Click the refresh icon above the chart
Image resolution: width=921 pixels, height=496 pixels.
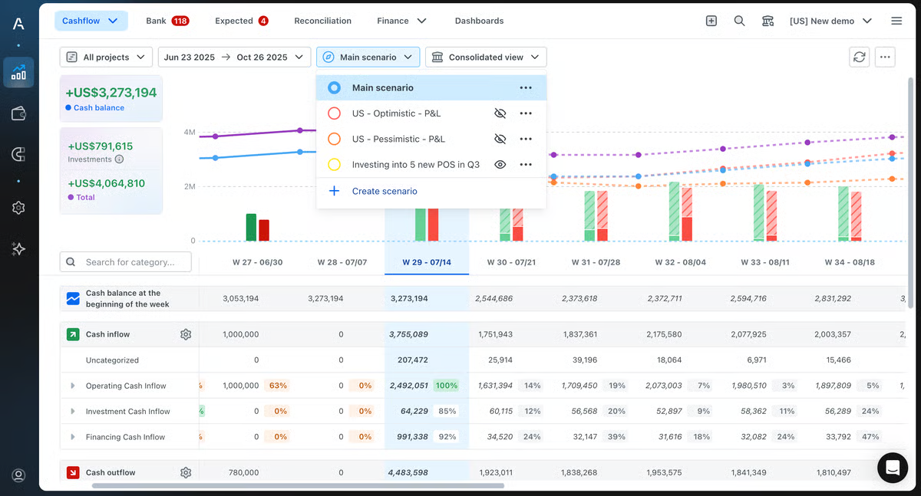tap(859, 57)
